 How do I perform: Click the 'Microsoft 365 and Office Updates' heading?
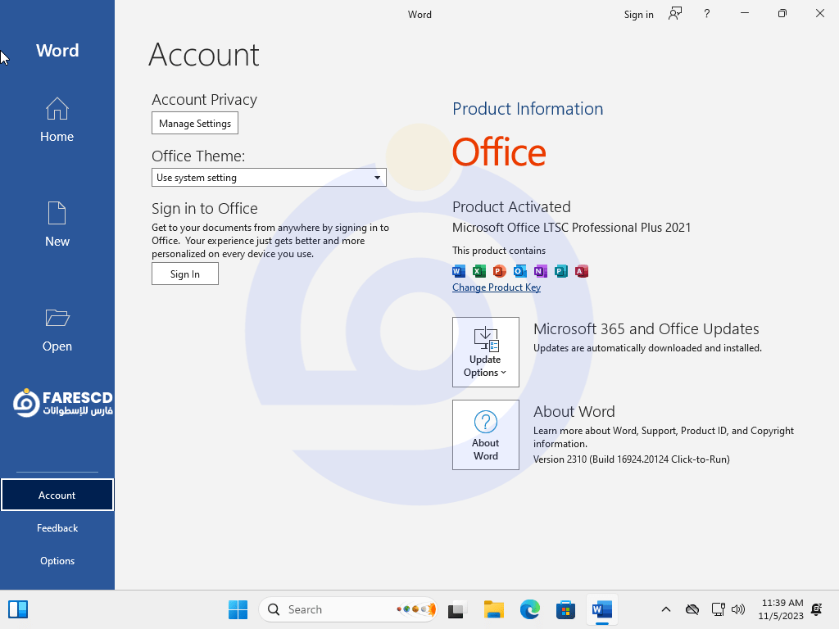(646, 328)
